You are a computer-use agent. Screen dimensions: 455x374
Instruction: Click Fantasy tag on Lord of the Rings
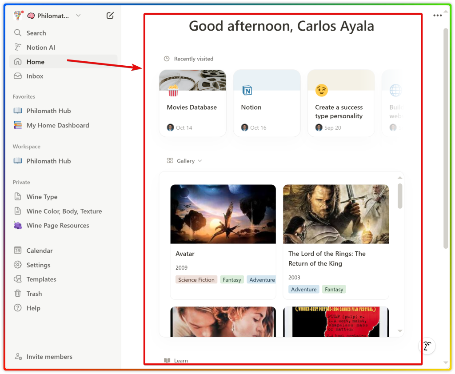(334, 290)
